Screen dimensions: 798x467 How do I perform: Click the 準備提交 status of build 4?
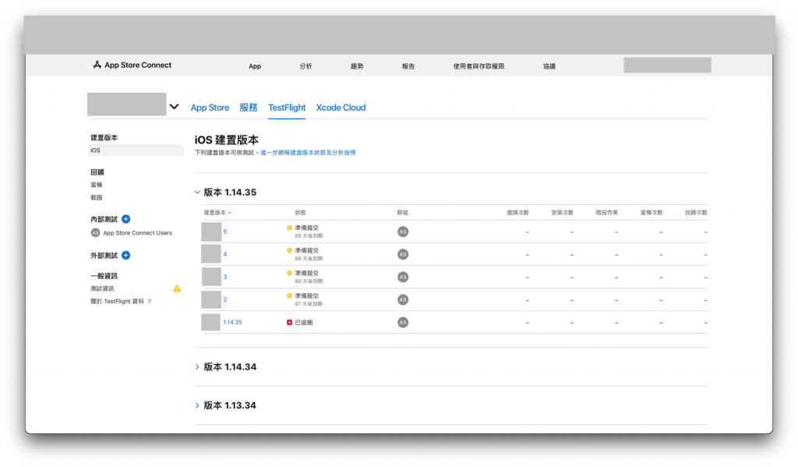[307, 250]
